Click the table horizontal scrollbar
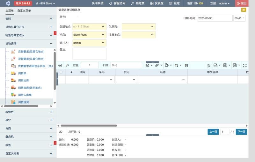This screenshot has width=255, height=162. [89, 126]
